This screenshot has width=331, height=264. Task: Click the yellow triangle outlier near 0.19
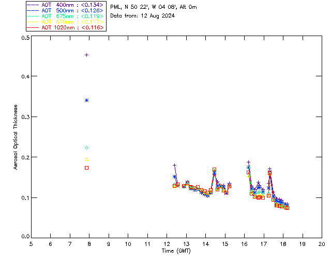point(86,159)
